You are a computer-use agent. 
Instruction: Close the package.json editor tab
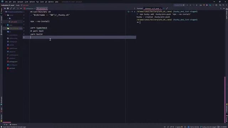pyautogui.click(x=35, y=9)
